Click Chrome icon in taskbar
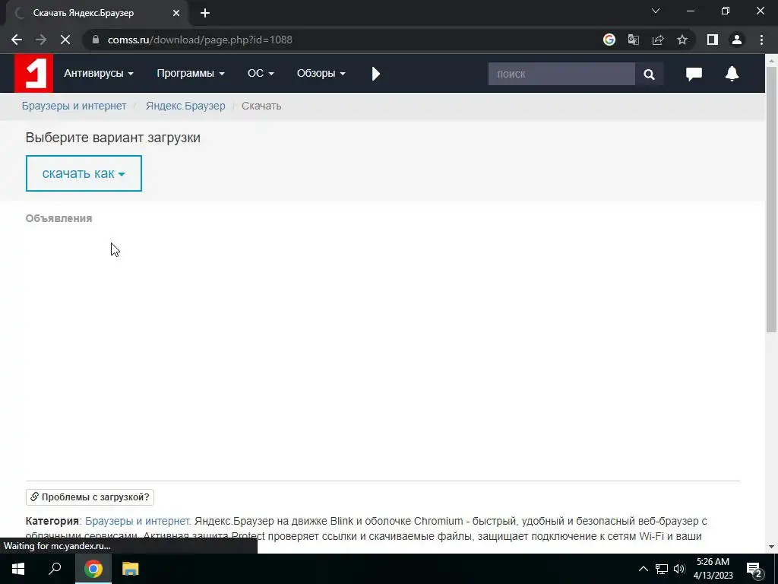The width and height of the screenshot is (778, 584). pyautogui.click(x=93, y=569)
